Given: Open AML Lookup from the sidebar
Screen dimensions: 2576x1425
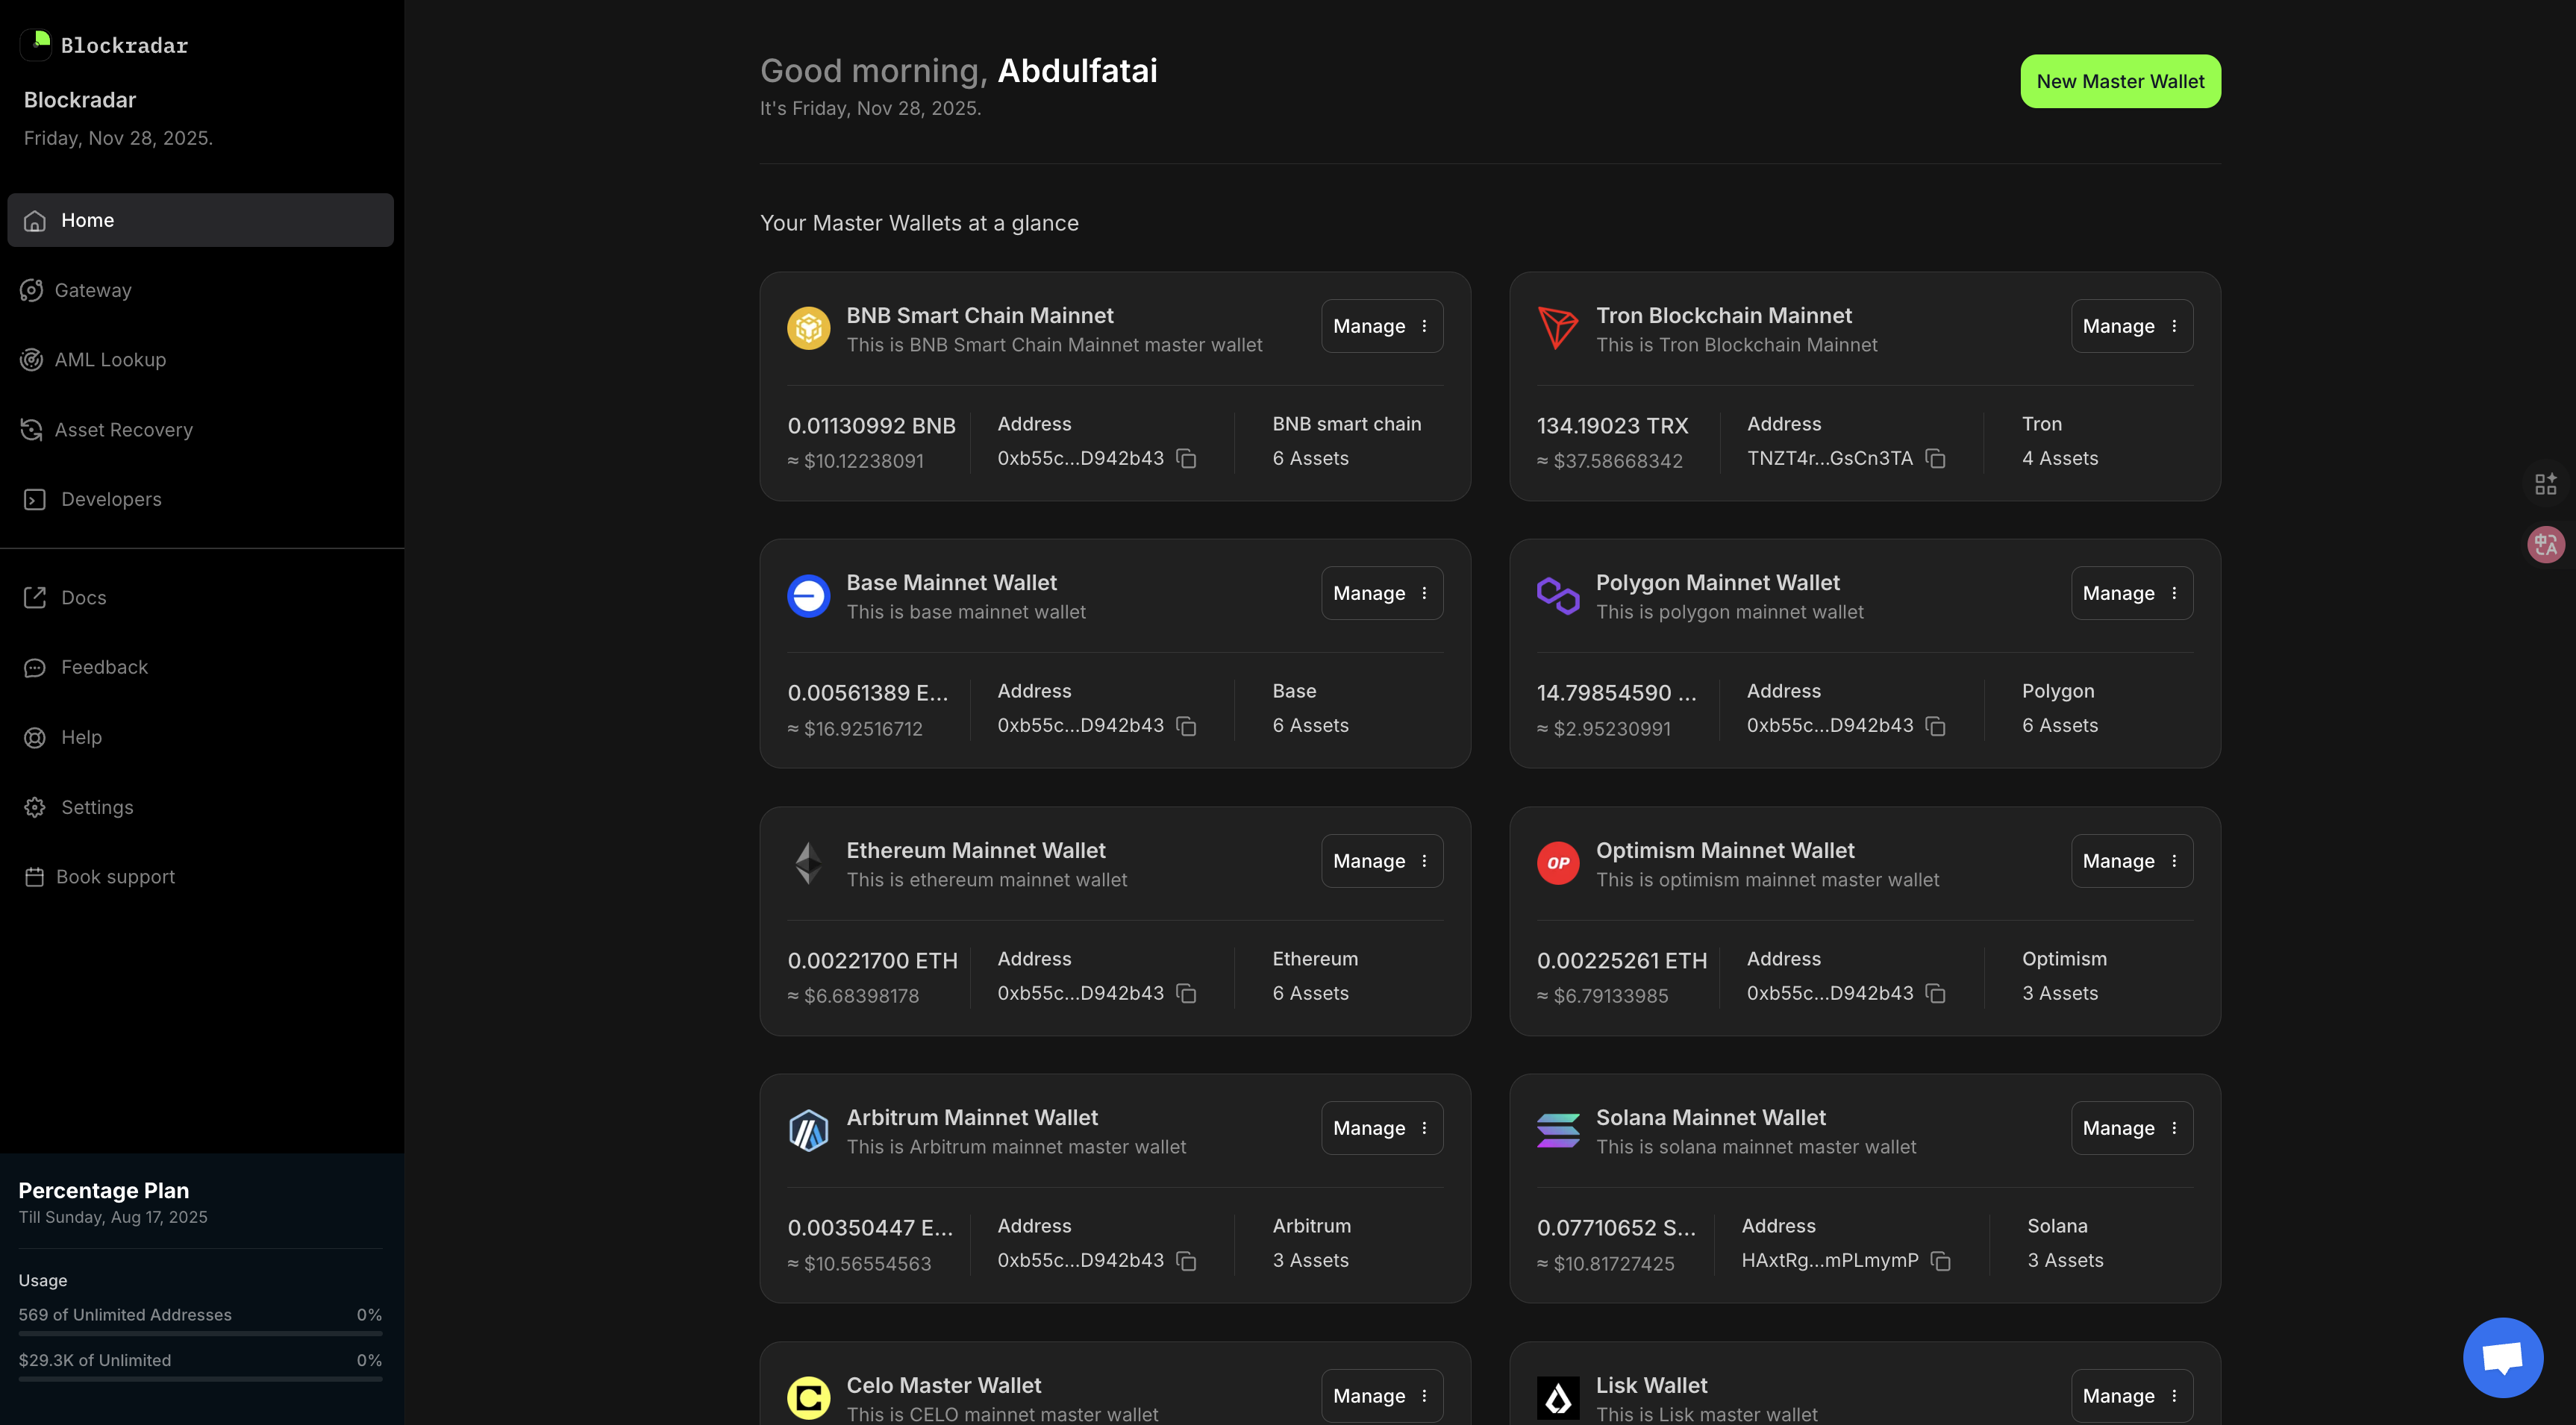Looking at the screenshot, I should pyautogui.click(x=110, y=360).
